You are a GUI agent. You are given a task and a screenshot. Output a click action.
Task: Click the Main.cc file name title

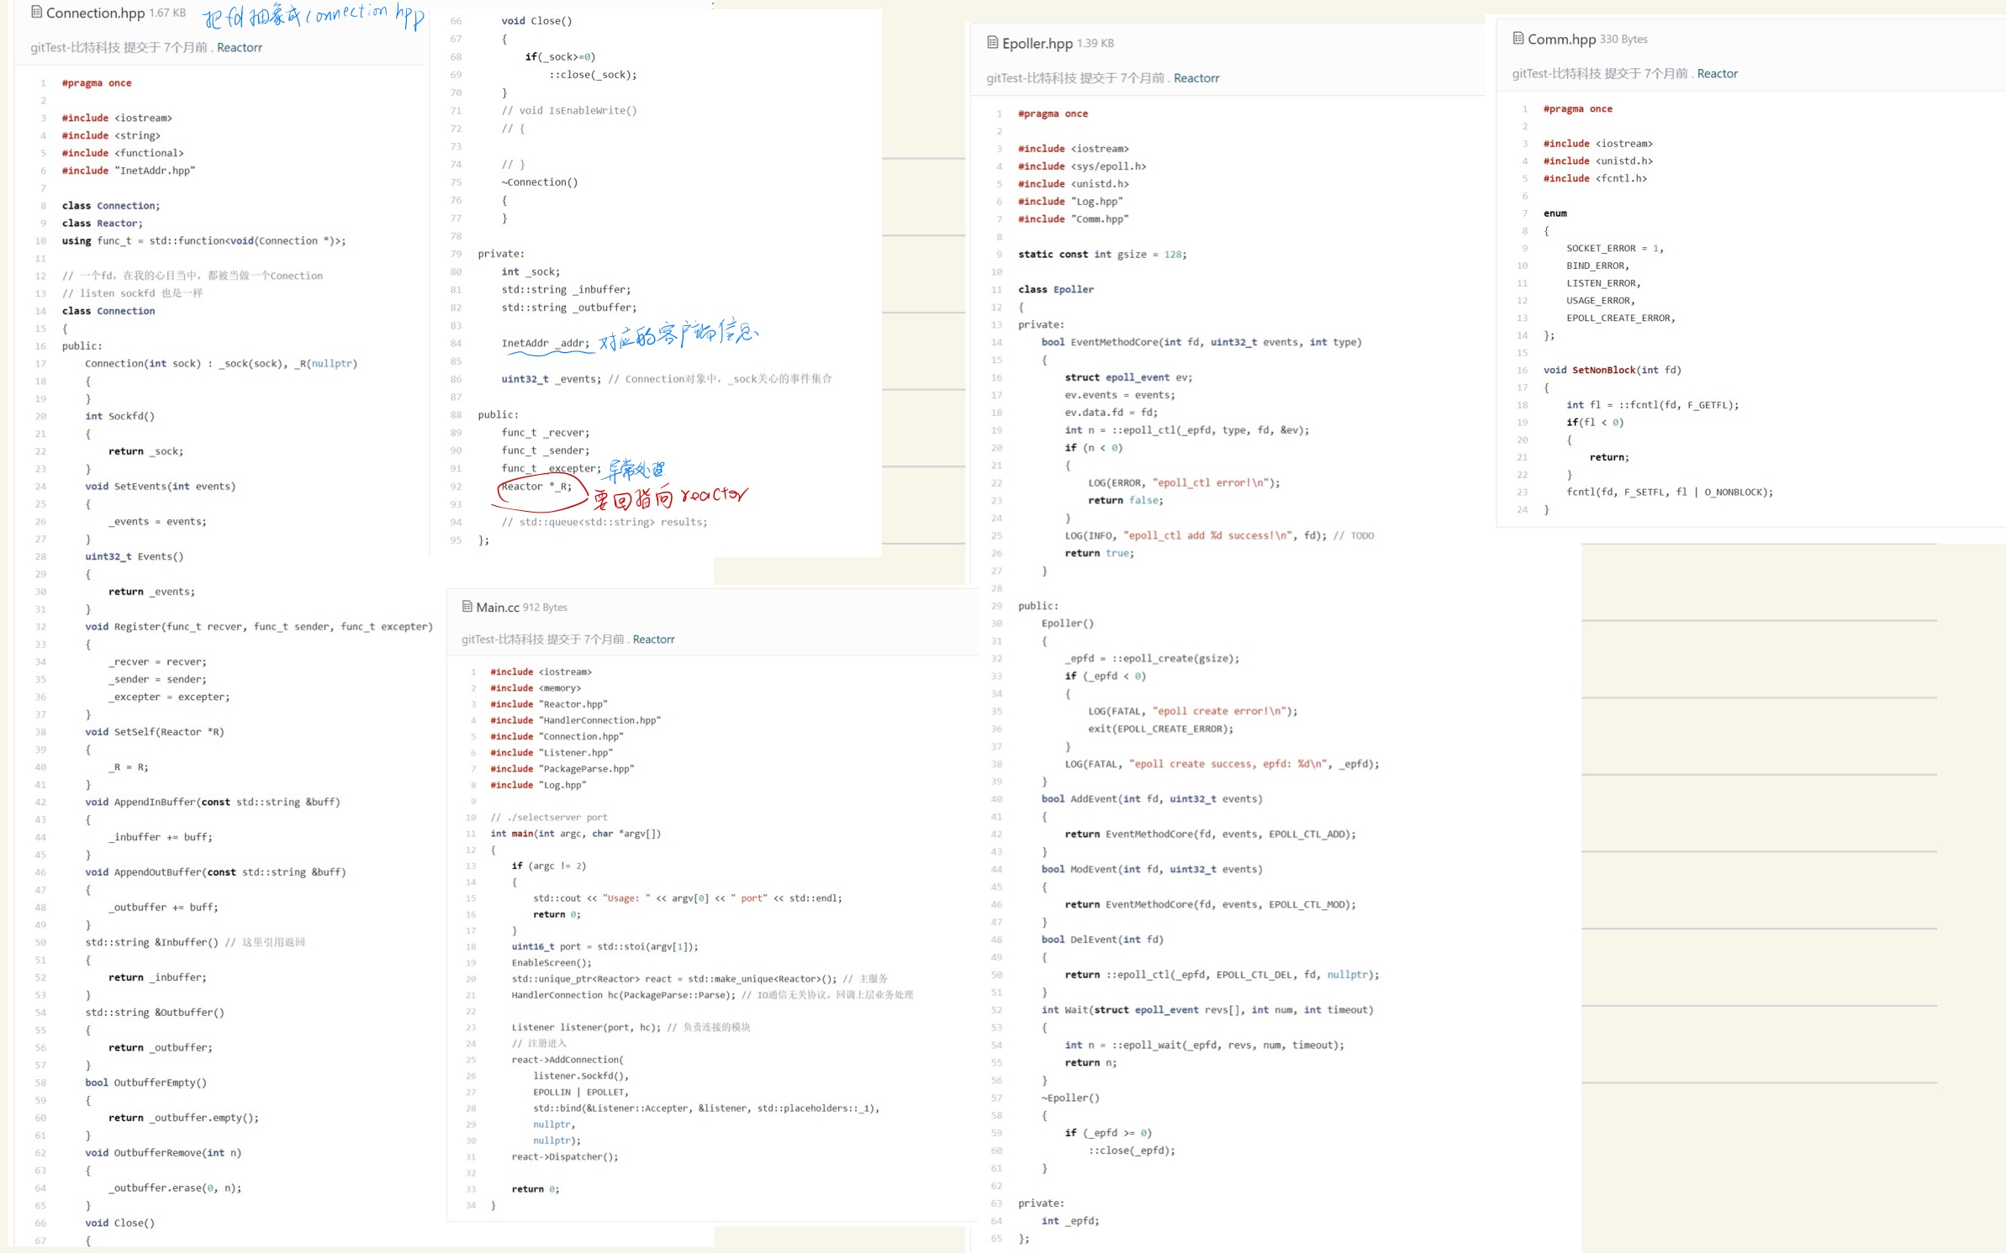497,607
